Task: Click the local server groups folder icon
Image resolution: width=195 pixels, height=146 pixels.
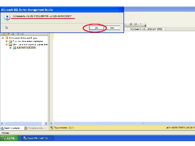Action: (10, 41)
